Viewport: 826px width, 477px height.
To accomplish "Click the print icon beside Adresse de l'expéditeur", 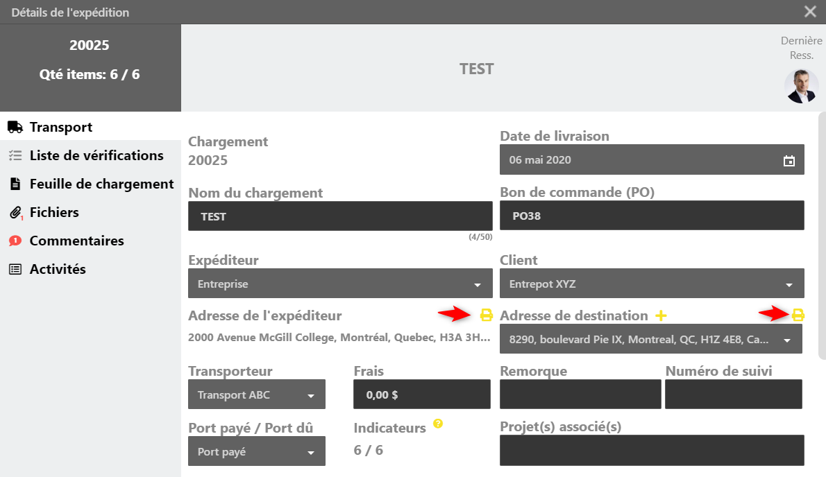I will click(487, 315).
